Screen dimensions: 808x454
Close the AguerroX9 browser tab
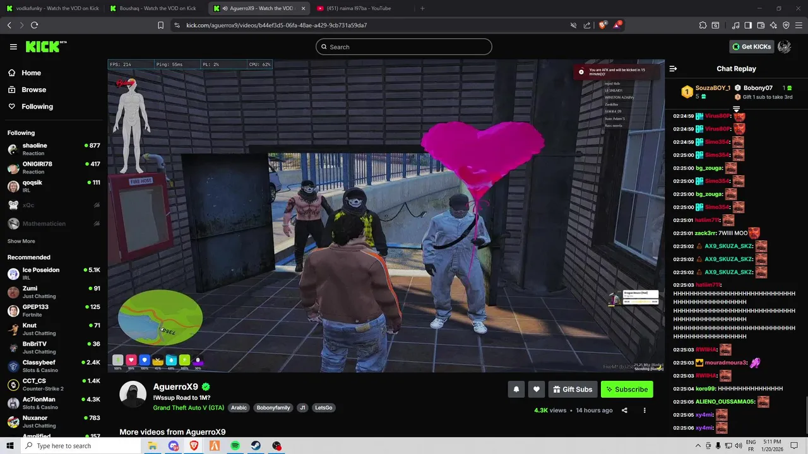point(303,8)
